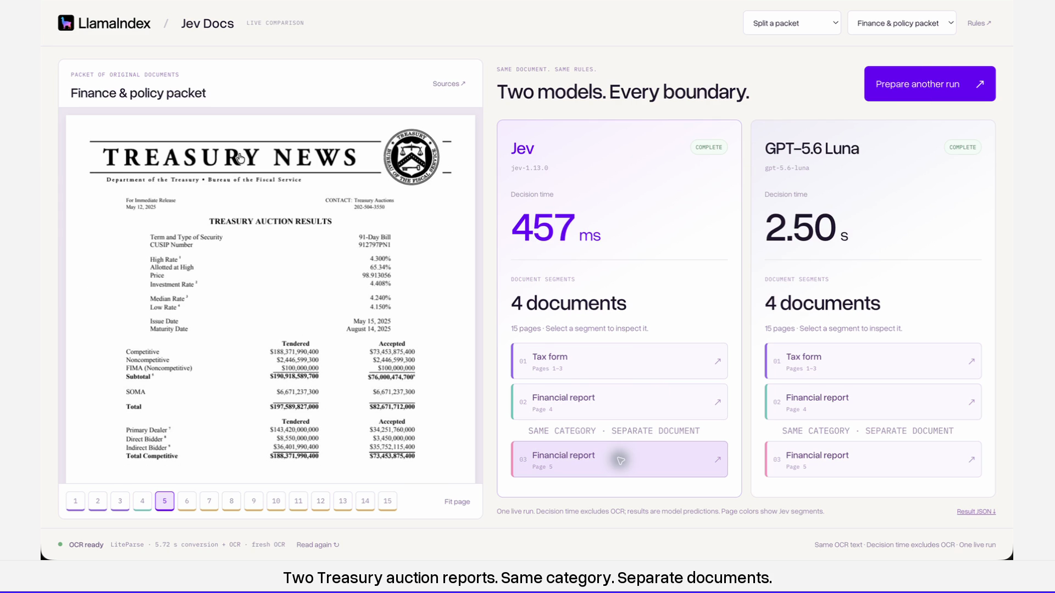Click the LiteParse 5.72 s conversion status text
Image resolution: width=1055 pixels, height=593 pixels.
[x=198, y=545]
